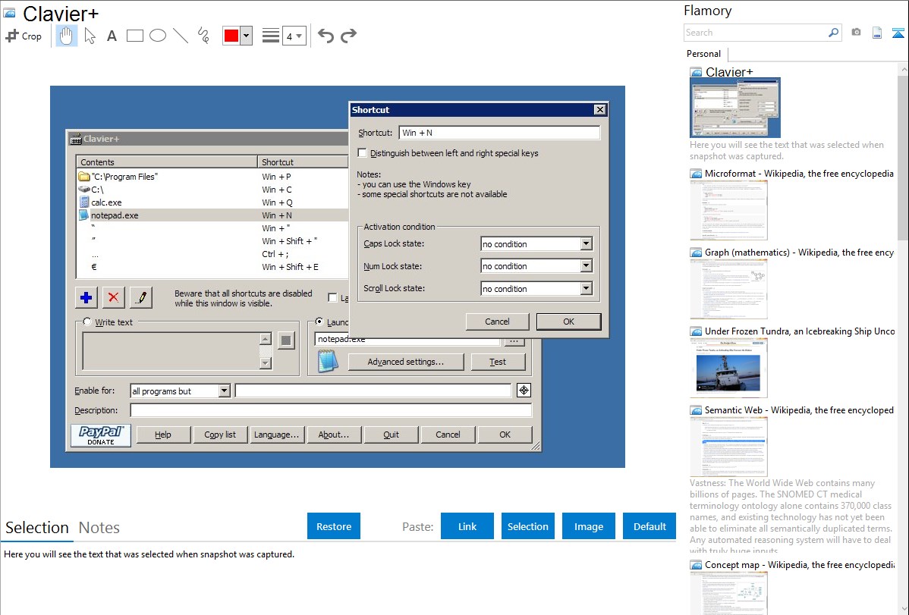
Task: Click the search magnifier icon
Action: (833, 33)
